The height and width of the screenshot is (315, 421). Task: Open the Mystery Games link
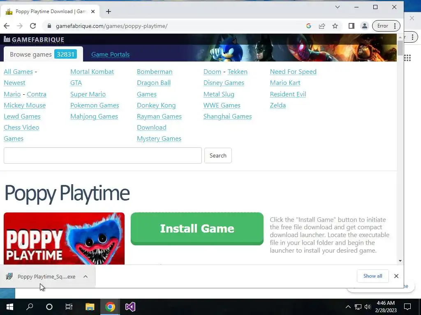tap(159, 139)
